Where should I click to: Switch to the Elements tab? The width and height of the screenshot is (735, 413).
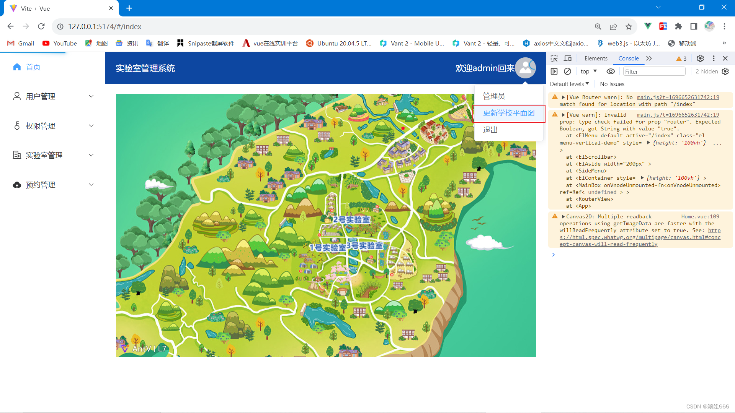click(x=596, y=59)
